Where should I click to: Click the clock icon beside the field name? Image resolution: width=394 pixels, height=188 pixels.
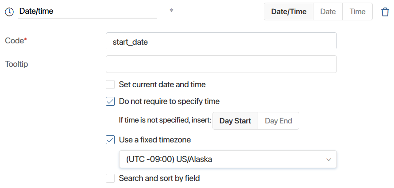click(9, 12)
